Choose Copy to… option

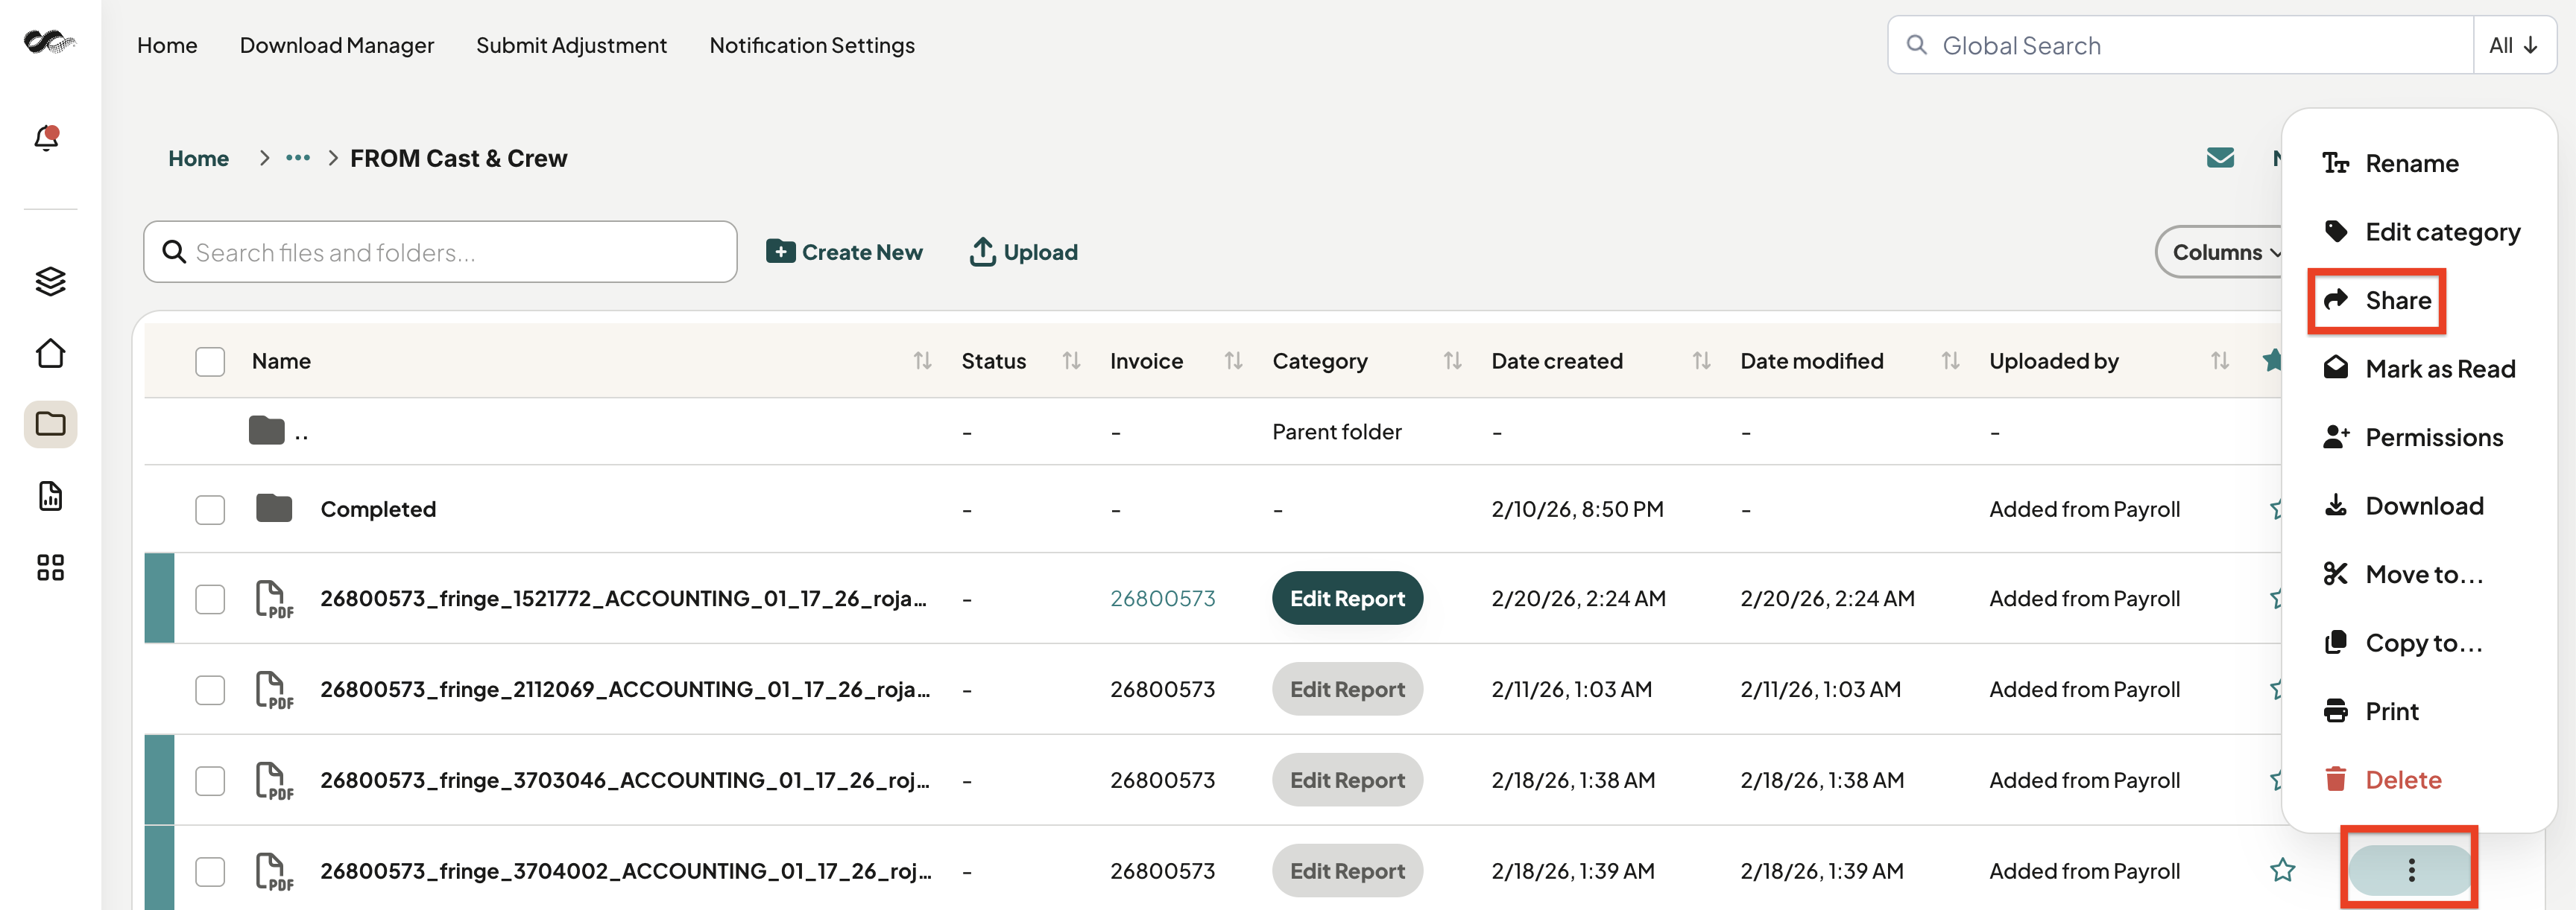(2402, 643)
